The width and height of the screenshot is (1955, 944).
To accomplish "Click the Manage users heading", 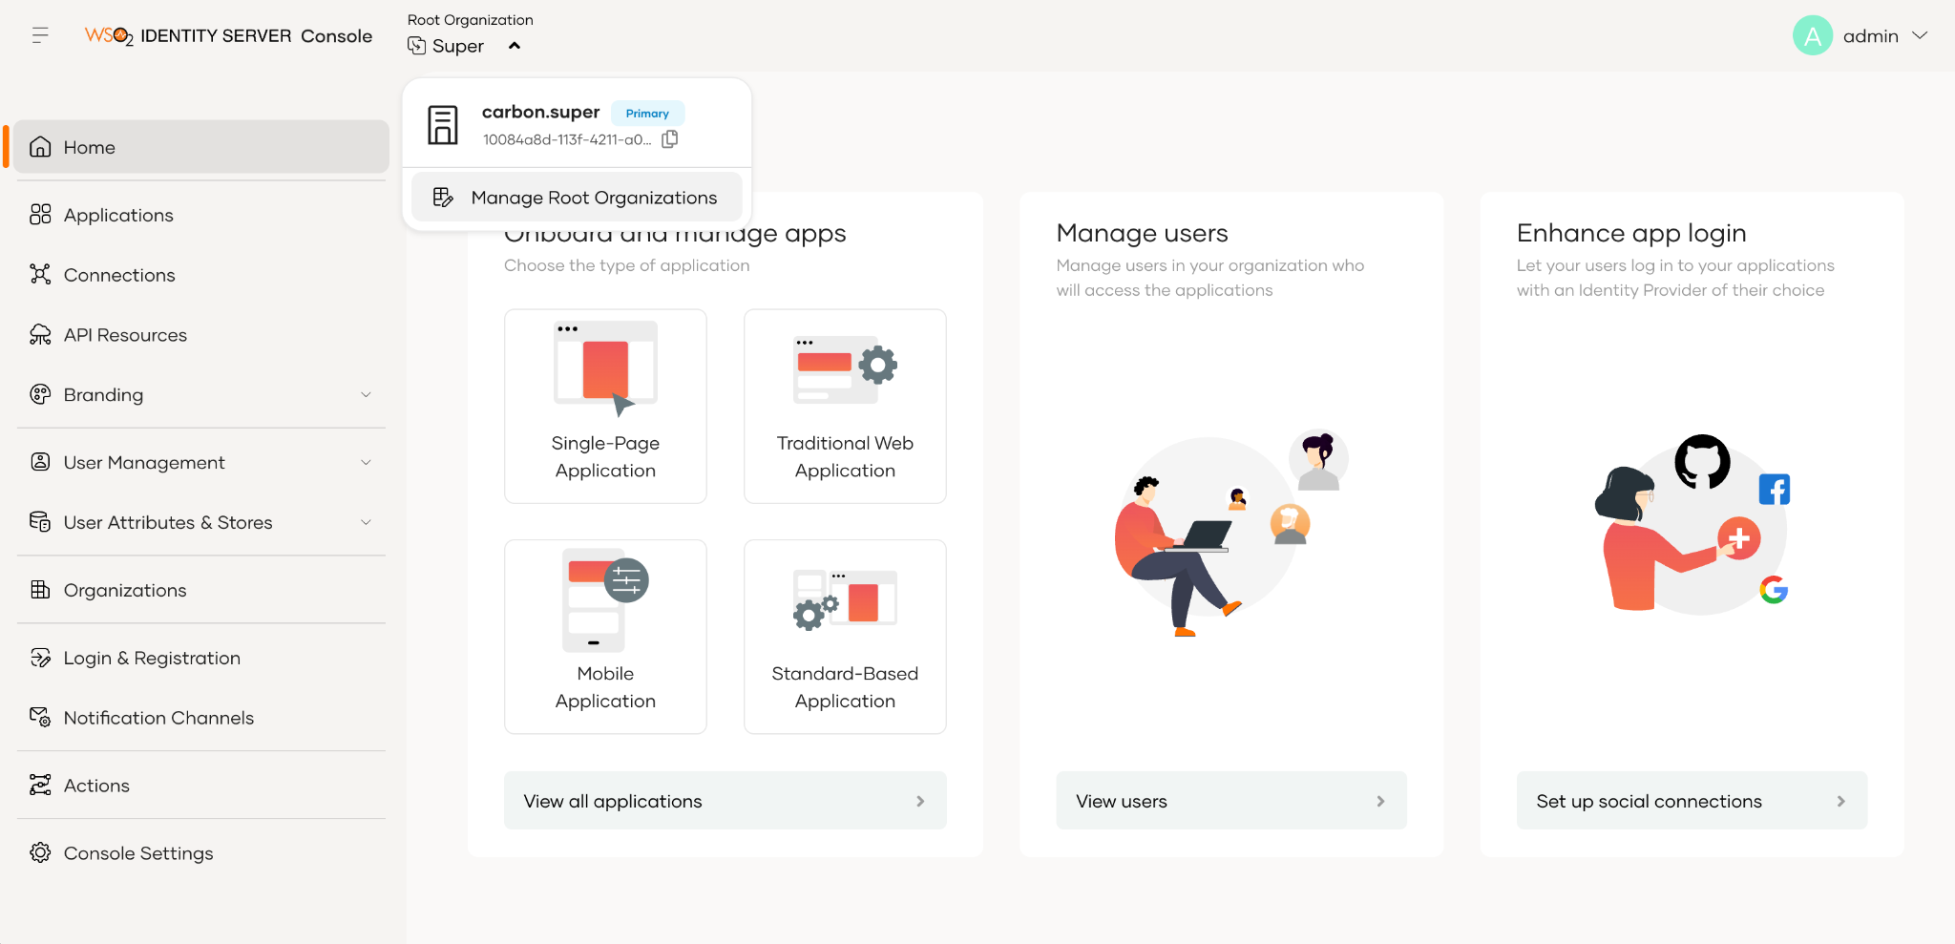I will 1142,233.
